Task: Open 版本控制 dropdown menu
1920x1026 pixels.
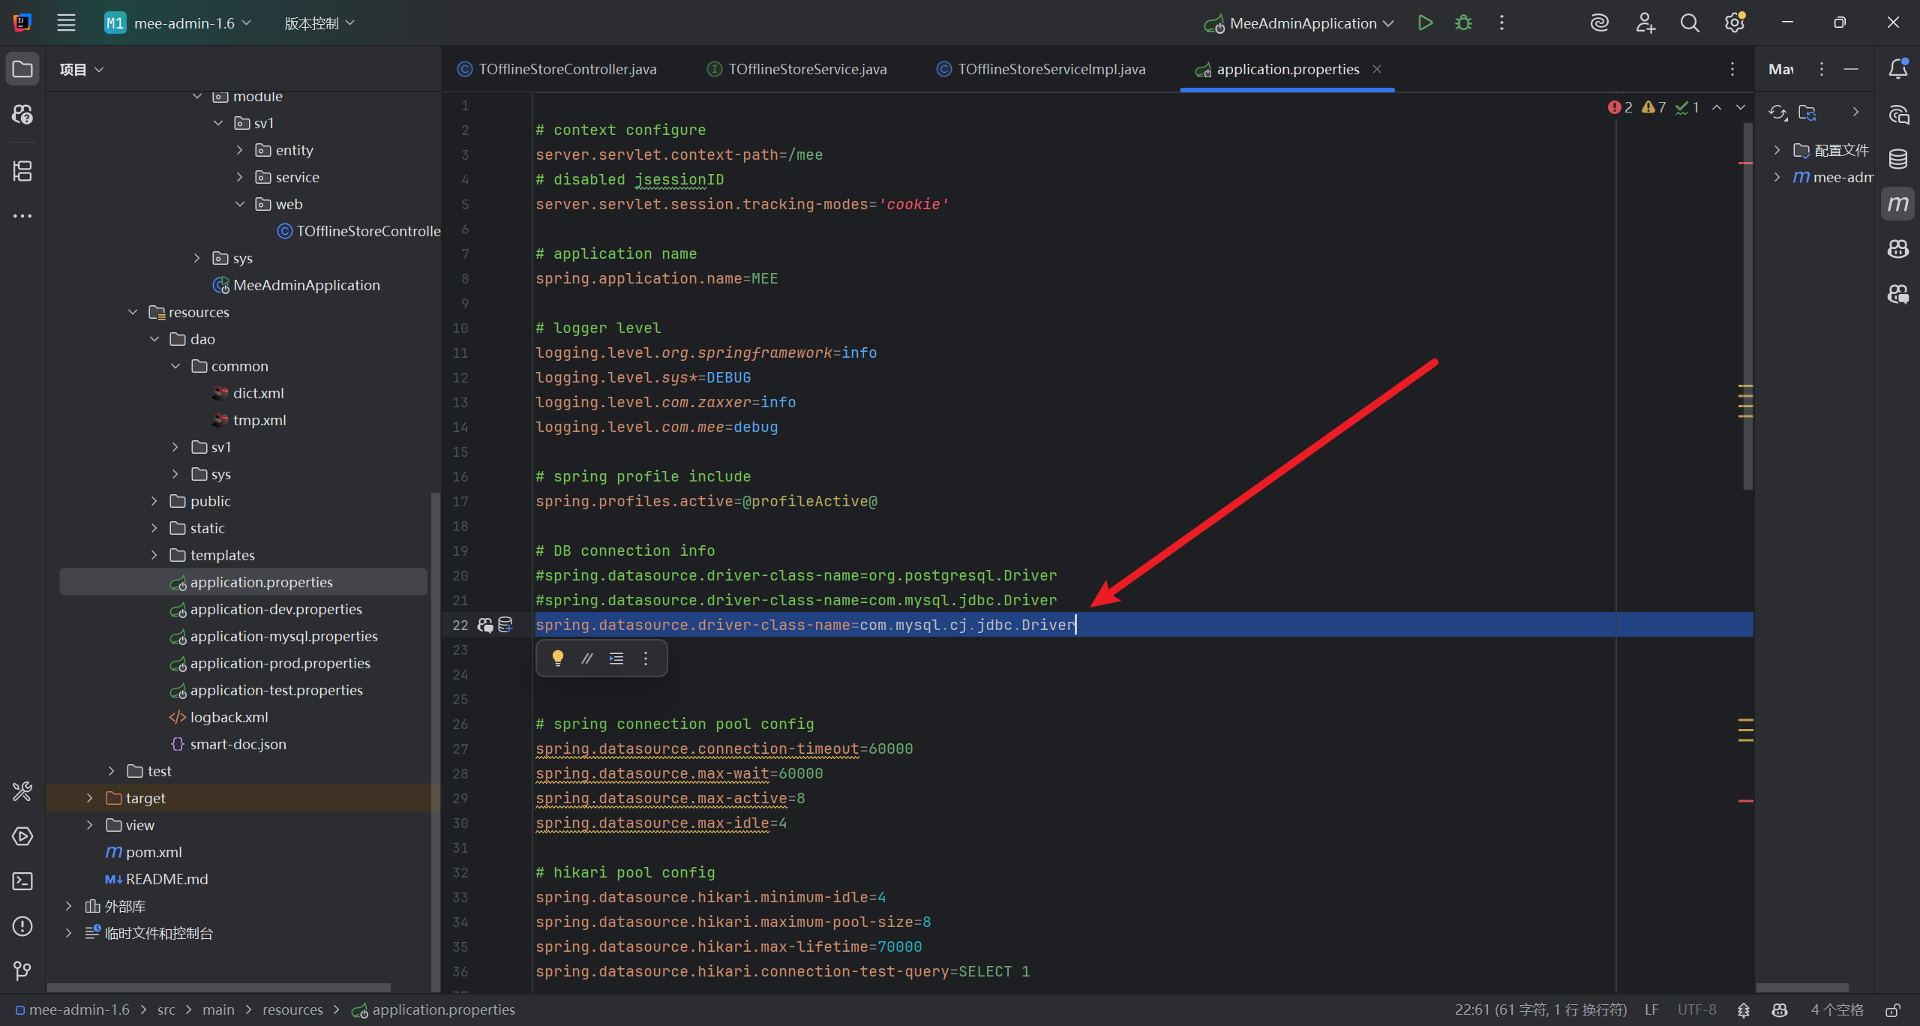Action: 319,23
